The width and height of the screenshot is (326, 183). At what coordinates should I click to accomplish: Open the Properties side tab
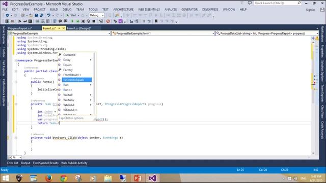pyautogui.click(x=322, y=51)
